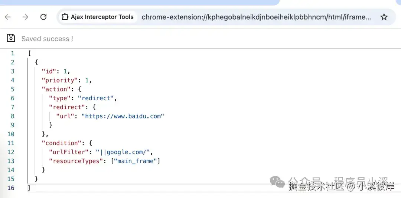This screenshot has width=401, height=198.
Task: Reload the page with refresh icon
Action: point(43,17)
